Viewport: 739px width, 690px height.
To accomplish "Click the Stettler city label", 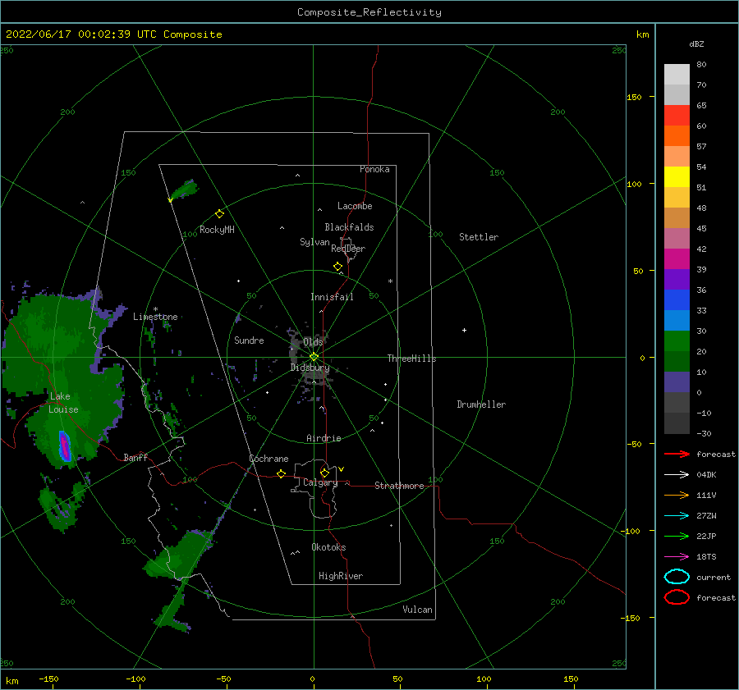I will pyautogui.click(x=479, y=237).
